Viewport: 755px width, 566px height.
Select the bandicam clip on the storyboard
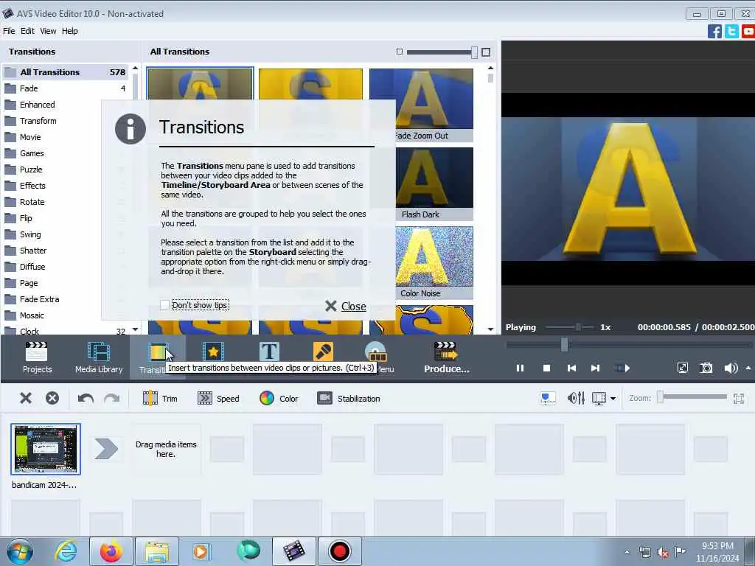click(46, 449)
